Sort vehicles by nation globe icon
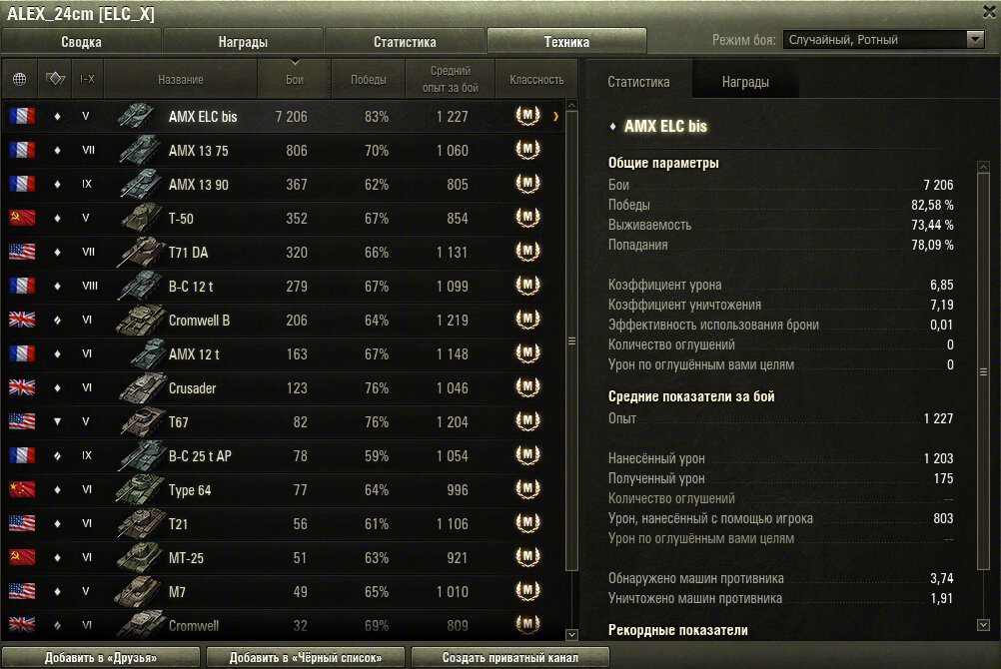This screenshot has width=1001, height=669. click(20, 79)
